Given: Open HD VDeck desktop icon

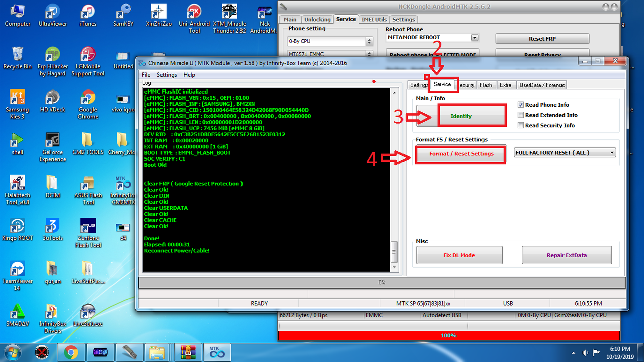Looking at the screenshot, I should (x=53, y=101).
